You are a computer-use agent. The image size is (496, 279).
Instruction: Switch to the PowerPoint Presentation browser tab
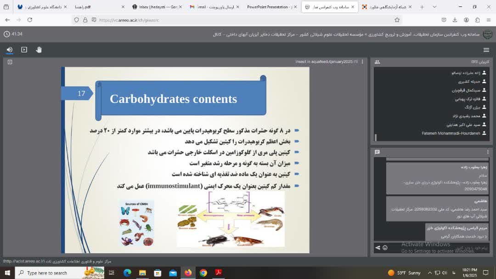click(x=269, y=7)
